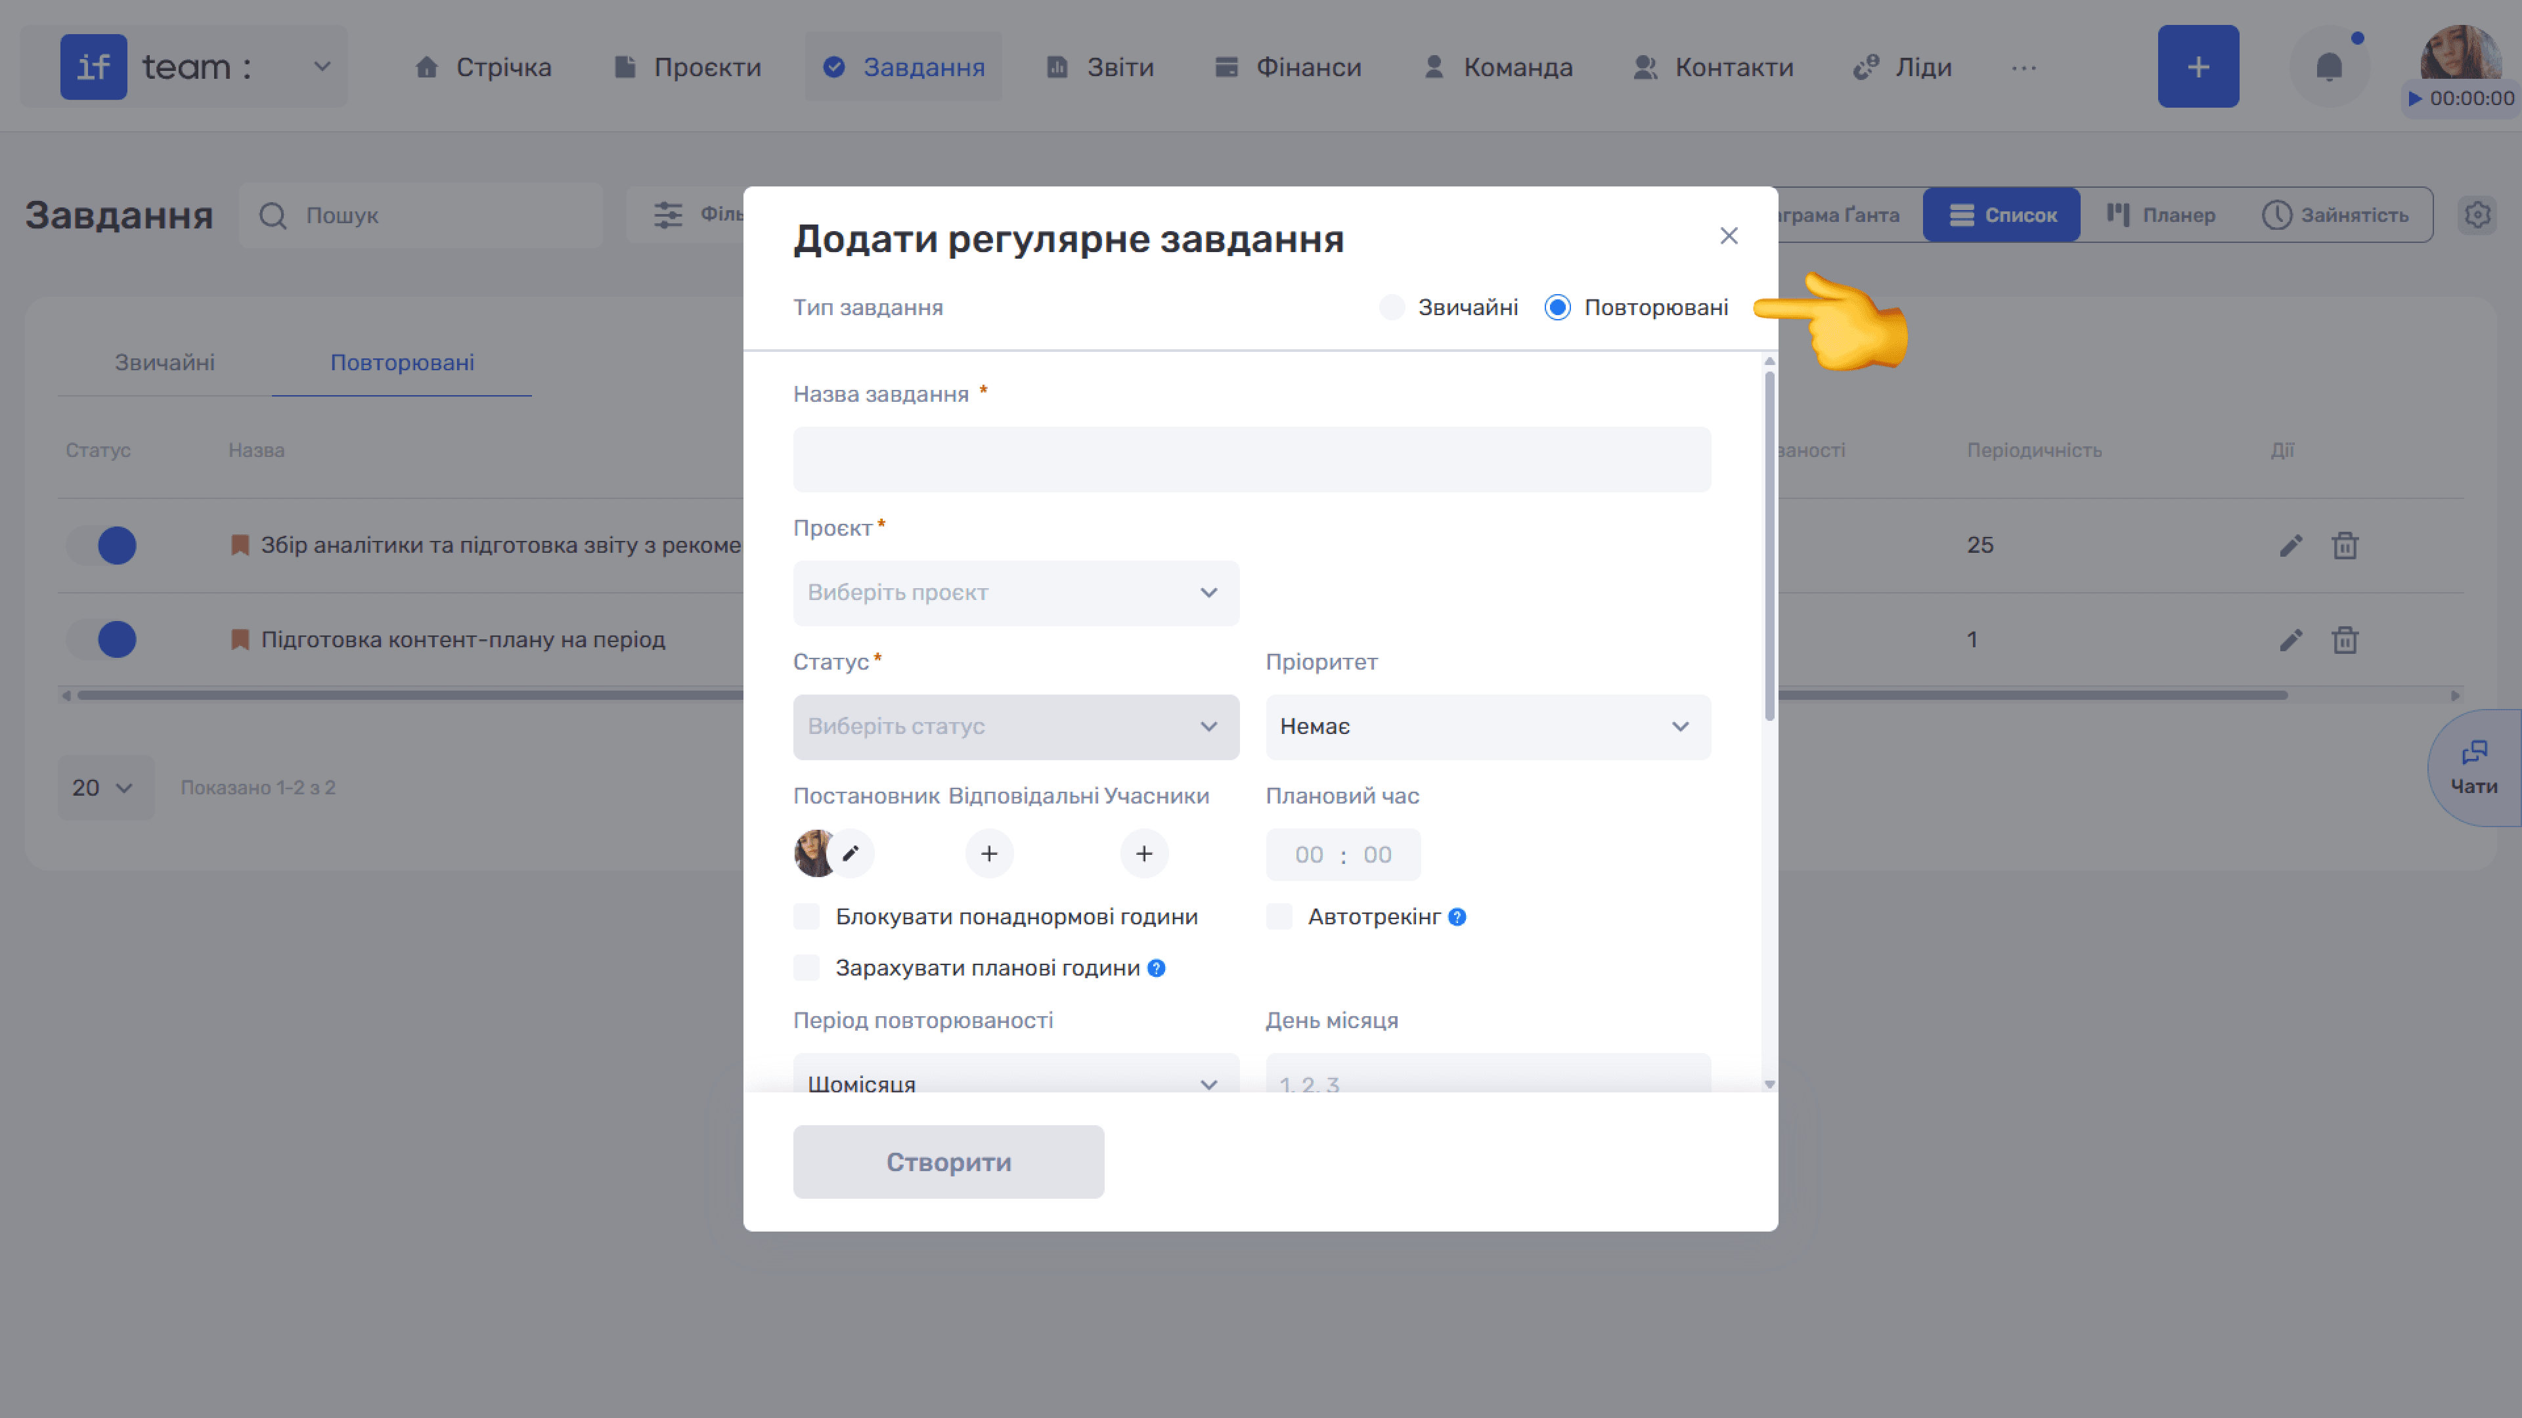Show the Автотрекінг help tooltip
Screen dimensions: 2522x1418
pyautogui.click(x=1457, y=917)
